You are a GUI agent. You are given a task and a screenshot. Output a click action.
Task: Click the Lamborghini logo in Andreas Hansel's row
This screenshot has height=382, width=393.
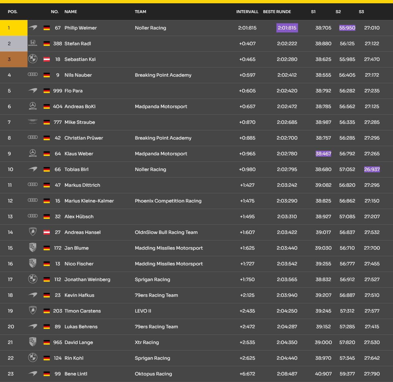point(33,232)
